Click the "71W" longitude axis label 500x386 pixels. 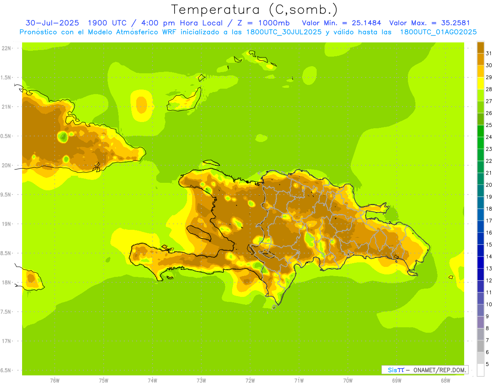click(x=299, y=381)
